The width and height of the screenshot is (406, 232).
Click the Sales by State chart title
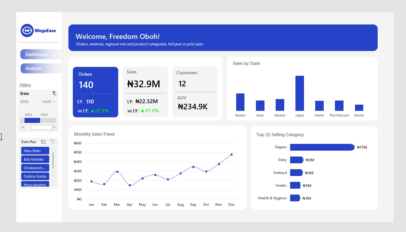[246, 63]
